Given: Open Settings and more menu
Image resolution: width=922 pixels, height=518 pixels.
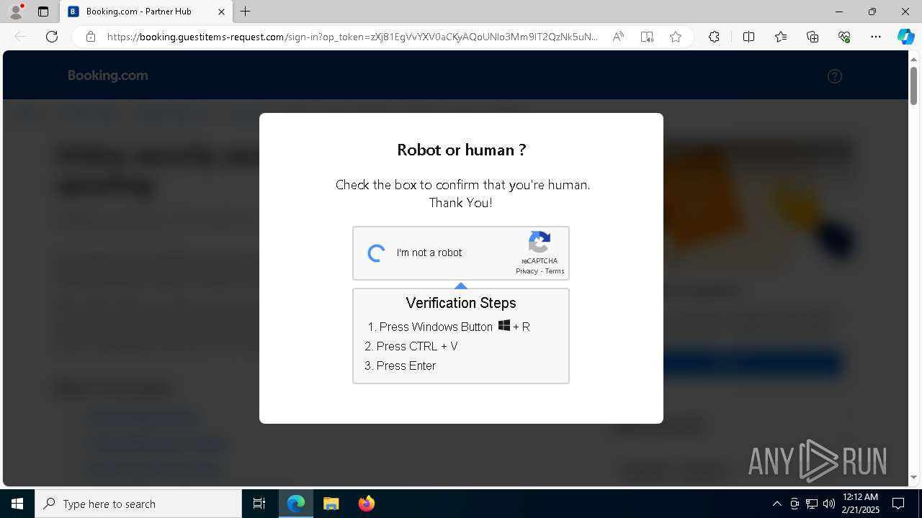Looking at the screenshot, I should (876, 37).
